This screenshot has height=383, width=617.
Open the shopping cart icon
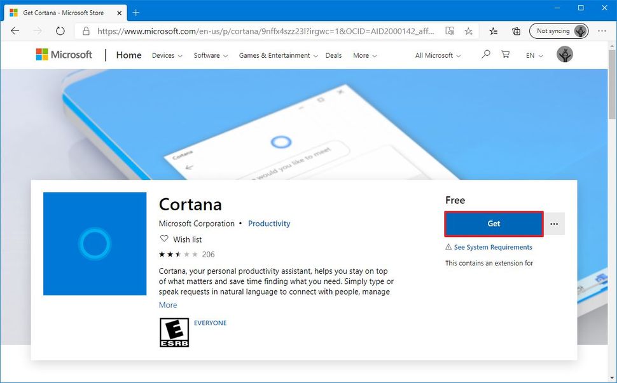tap(505, 55)
